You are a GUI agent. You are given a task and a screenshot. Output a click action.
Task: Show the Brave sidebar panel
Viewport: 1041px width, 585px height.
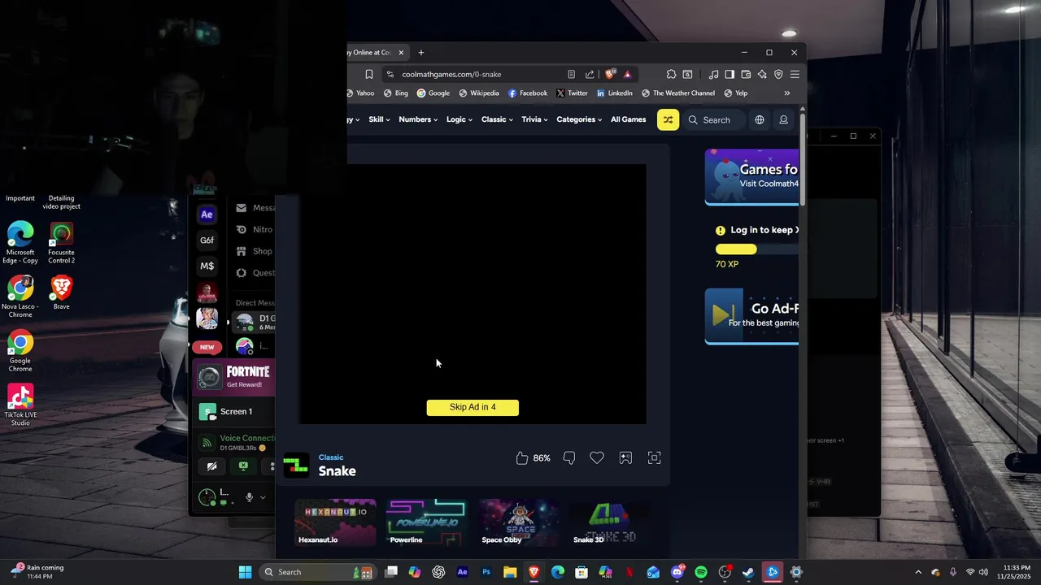pyautogui.click(x=730, y=74)
